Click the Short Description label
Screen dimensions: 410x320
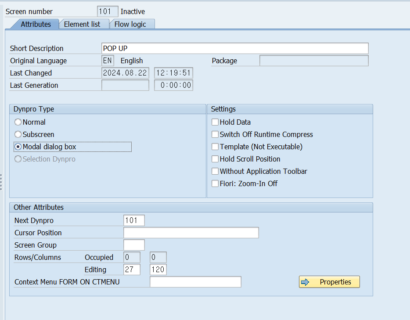click(36, 48)
